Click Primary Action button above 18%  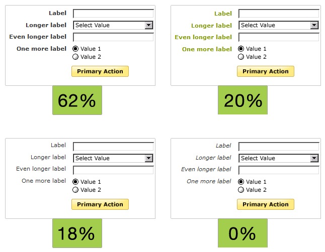(x=100, y=204)
